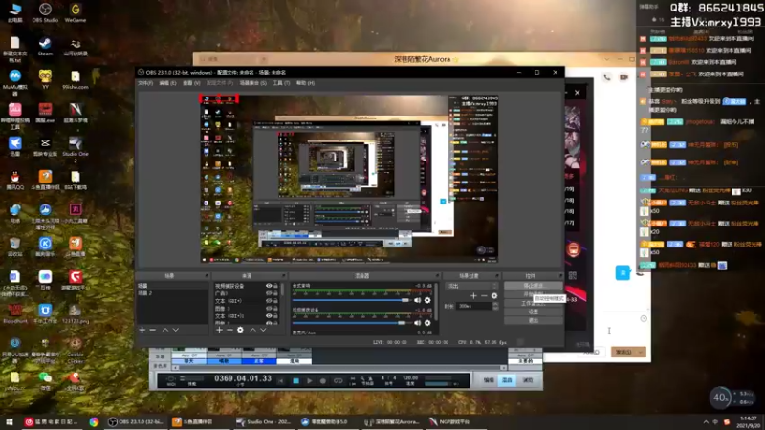765x430 pixels.
Task: Mute the second mixer channel speaker
Action: pyautogui.click(x=417, y=323)
